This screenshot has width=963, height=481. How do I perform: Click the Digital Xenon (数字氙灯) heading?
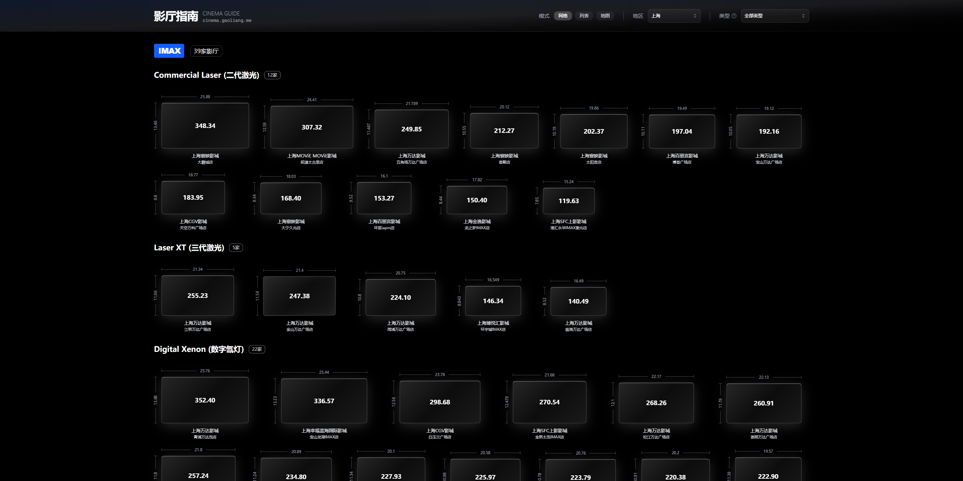click(x=199, y=349)
